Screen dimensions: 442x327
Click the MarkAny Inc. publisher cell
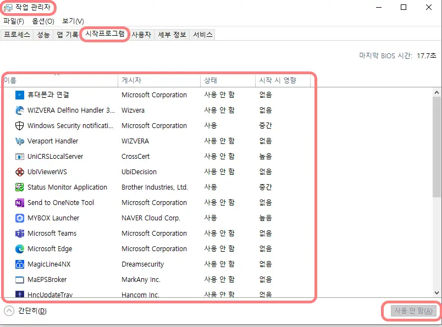click(141, 280)
